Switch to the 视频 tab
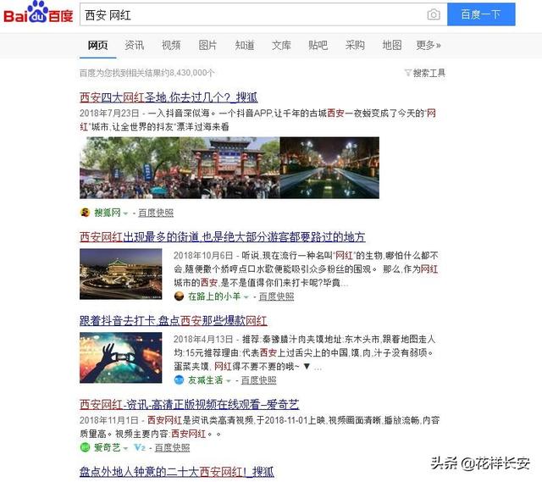The height and width of the screenshot is (482, 542). 171,45
